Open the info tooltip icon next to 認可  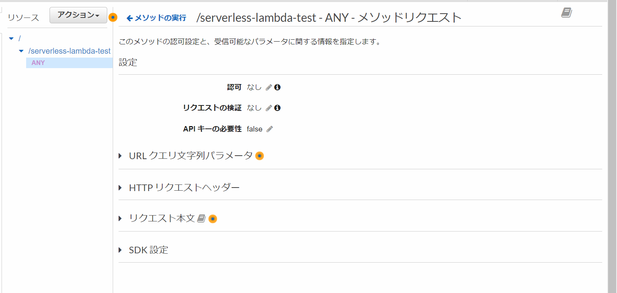pos(277,87)
